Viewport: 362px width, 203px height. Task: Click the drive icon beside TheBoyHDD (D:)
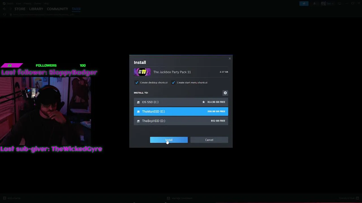pyautogui.click(x=138, y=121)
